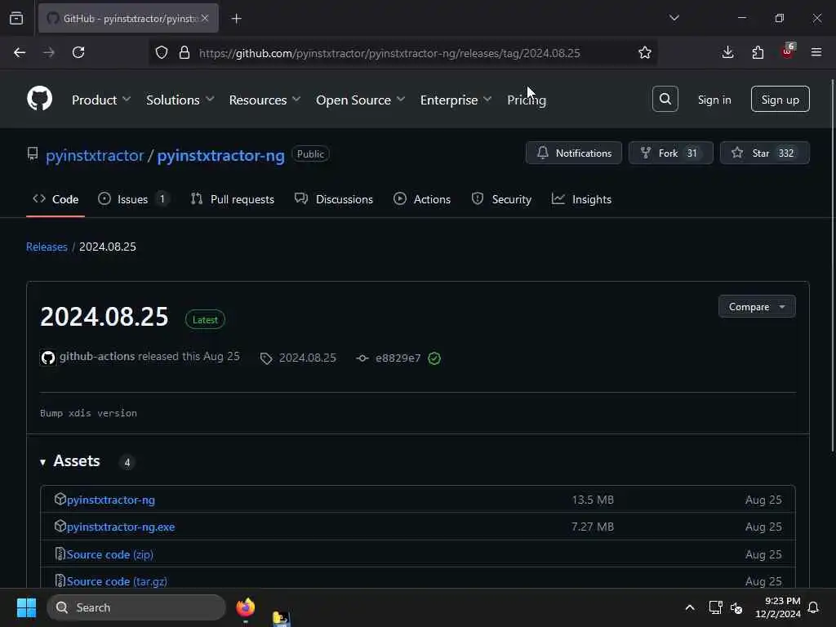Switch to the Discussions tab
836x627 pixels.
click(x=334, y=199)
